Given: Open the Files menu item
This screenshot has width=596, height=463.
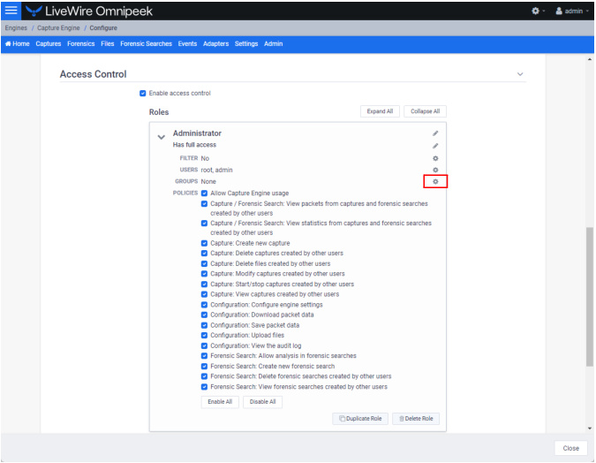Looking at the screenshot, I should pyautogui.click(x=108, y=44).
